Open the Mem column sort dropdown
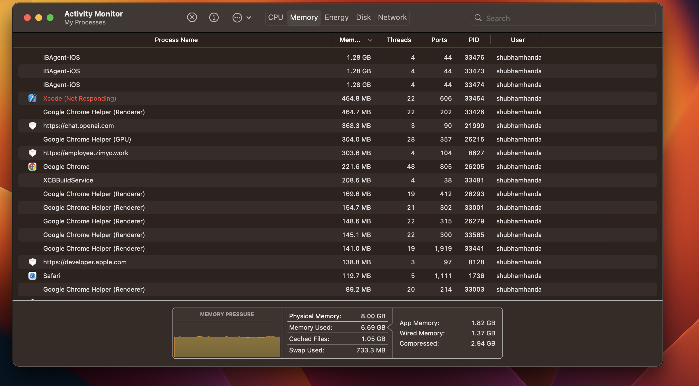Viewport: 699px width, 386px height. 370,40
